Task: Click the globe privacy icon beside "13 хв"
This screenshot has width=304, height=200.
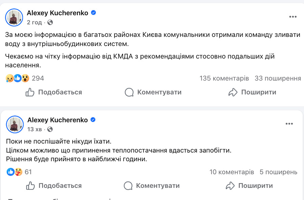Action: click(x=50, y=129)
